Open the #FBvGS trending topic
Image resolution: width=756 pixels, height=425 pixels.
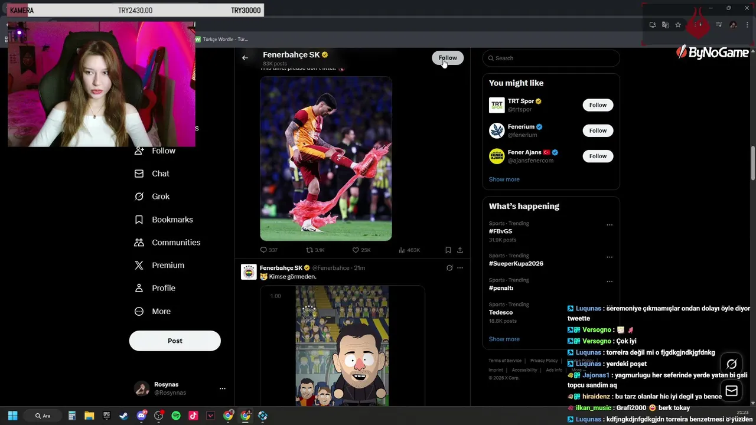click(x=500, y=231)
